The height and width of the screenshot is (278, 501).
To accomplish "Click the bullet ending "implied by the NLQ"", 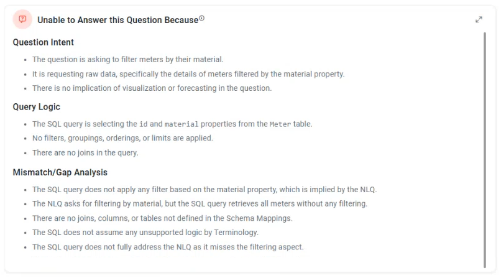I will 205,190.
